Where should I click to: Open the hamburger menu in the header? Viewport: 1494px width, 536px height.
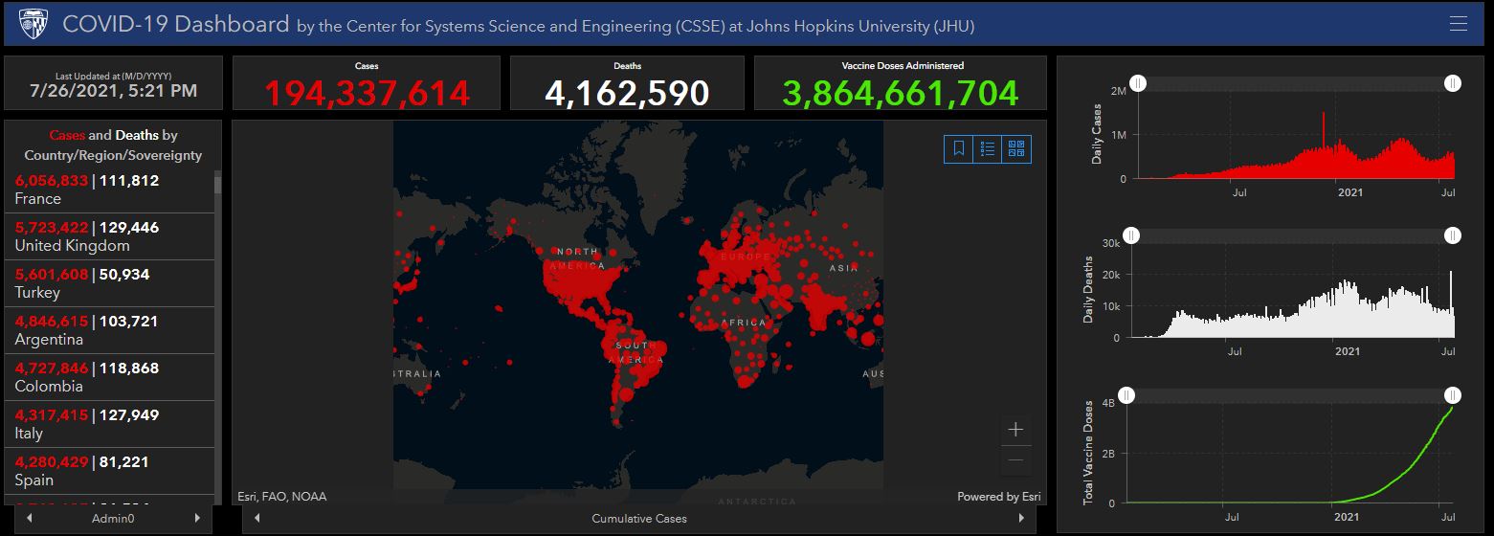point(1458,24)
